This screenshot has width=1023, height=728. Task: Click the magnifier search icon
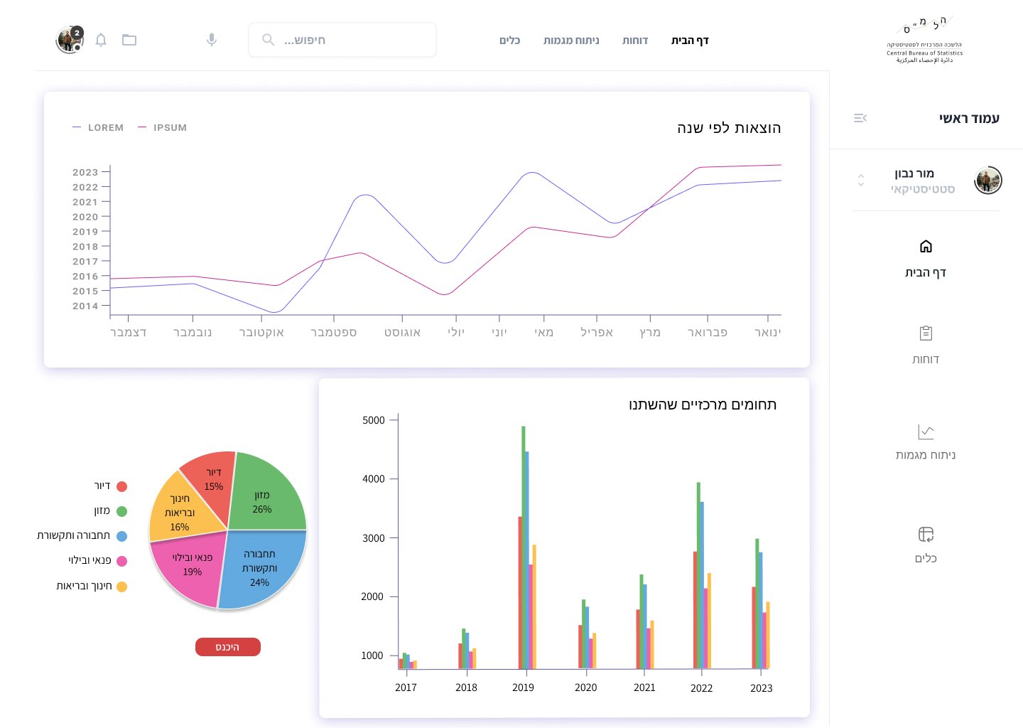[268, 40]
